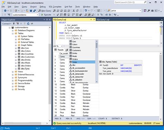Click the Object Explorer horizontal scrollbar

point(22,123)
